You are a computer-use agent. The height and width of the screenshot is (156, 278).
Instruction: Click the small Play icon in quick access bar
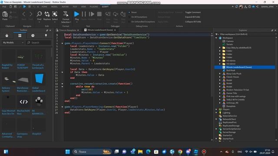coord(25,6)
